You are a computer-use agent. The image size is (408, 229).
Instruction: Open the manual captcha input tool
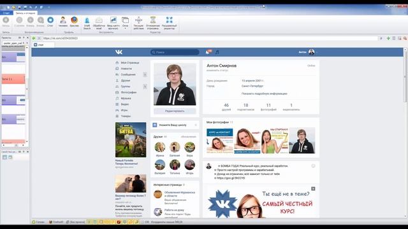(113, 23)
